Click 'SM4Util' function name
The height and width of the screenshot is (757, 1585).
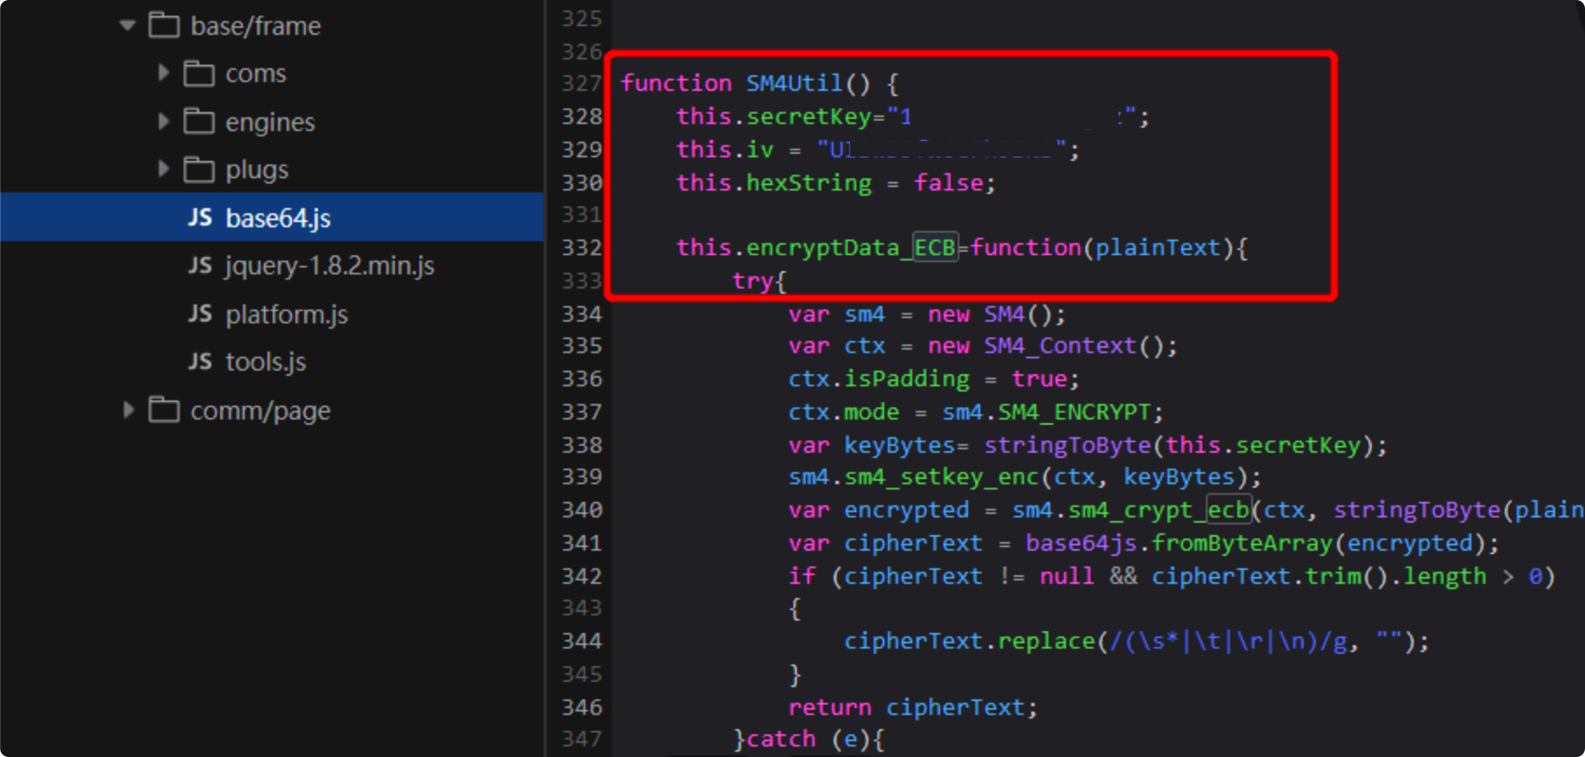794,83
